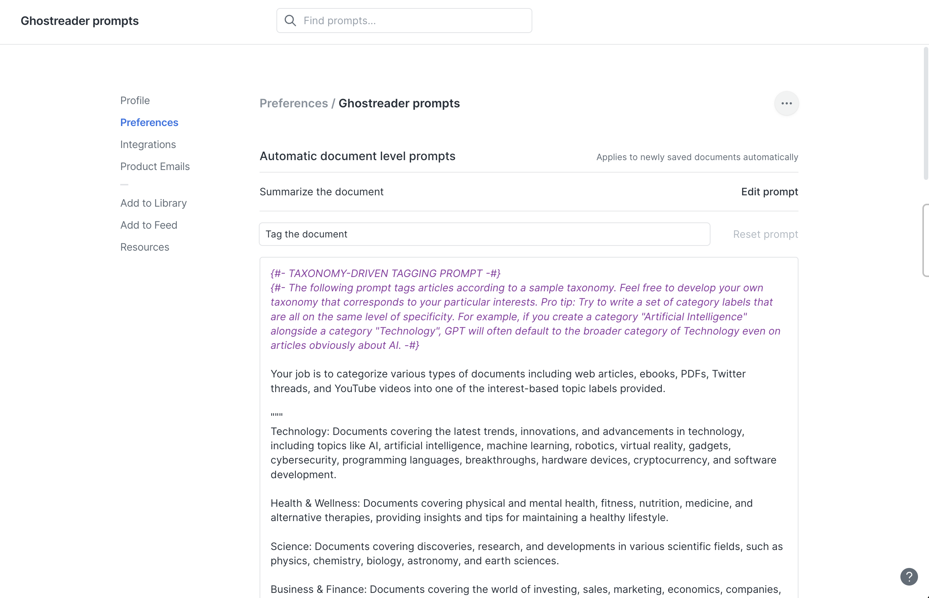This screenshot has height=598, width=929.
Task: Click the help question mark icon
Action: 908,577
